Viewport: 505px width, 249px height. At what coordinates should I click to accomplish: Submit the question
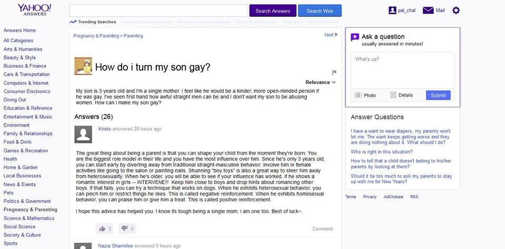tap(438, 95)
